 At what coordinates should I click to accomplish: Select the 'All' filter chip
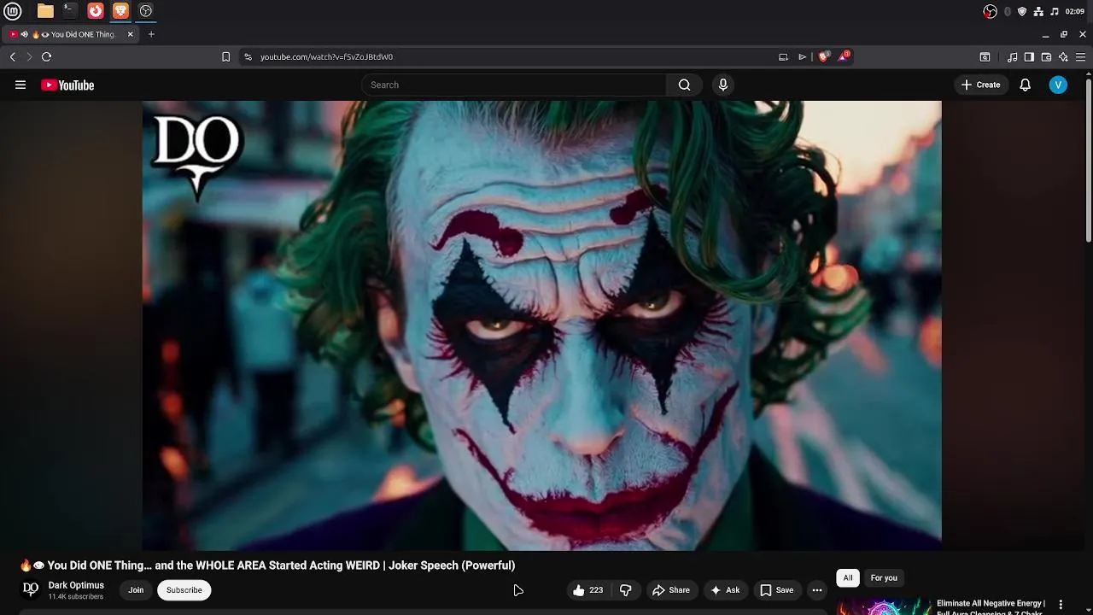[x=848, y=578]
